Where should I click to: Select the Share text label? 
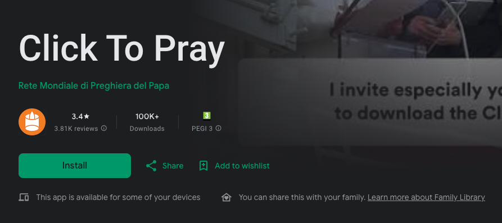tap(173, 166)
